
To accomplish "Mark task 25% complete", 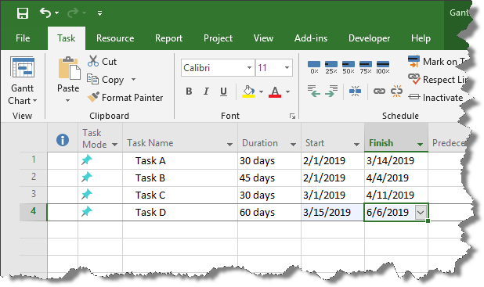I will [331, 67].
